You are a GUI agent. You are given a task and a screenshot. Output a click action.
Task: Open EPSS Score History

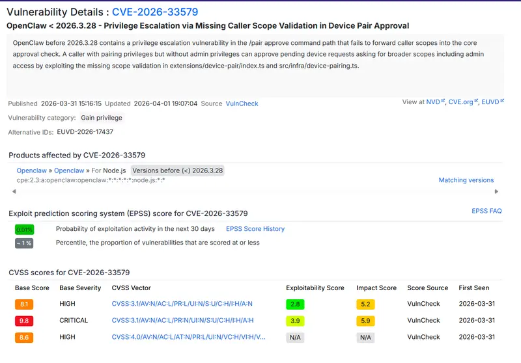pos(255,229)
